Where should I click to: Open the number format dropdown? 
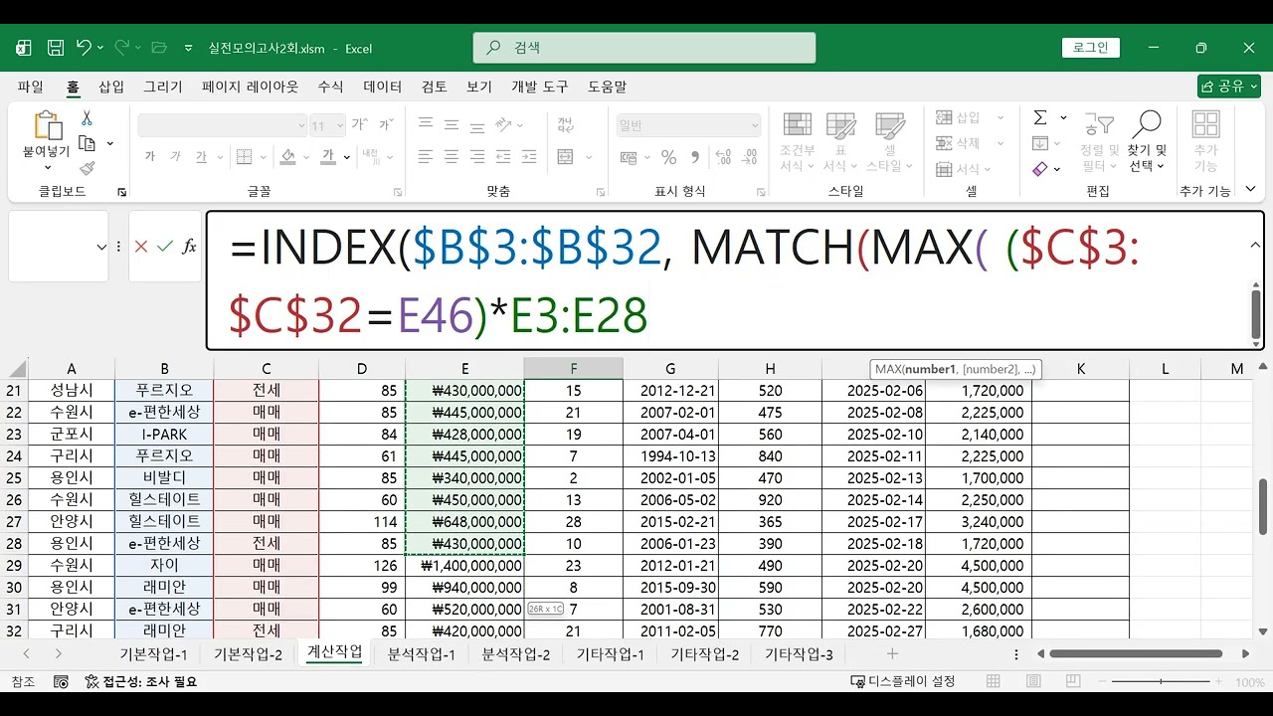coord(755,126)
